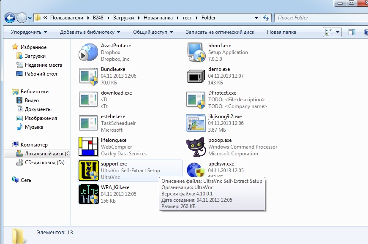368x244 pixels.
Task: Click the Back navigation arrow button
Action: (x=10, y=18)
